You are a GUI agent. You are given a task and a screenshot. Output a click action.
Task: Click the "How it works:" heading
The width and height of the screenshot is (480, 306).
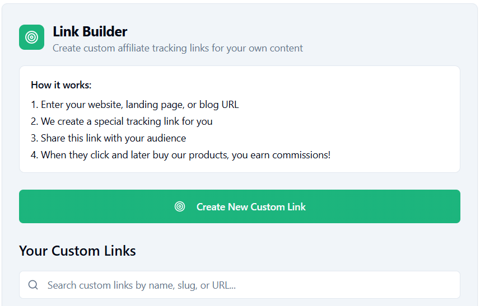click(x=61, y=85)
